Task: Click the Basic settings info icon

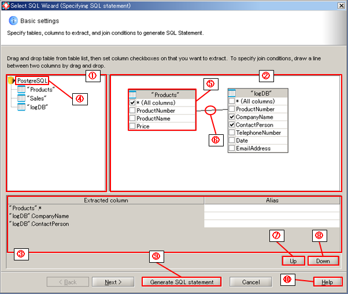Action: click(13, 21)
